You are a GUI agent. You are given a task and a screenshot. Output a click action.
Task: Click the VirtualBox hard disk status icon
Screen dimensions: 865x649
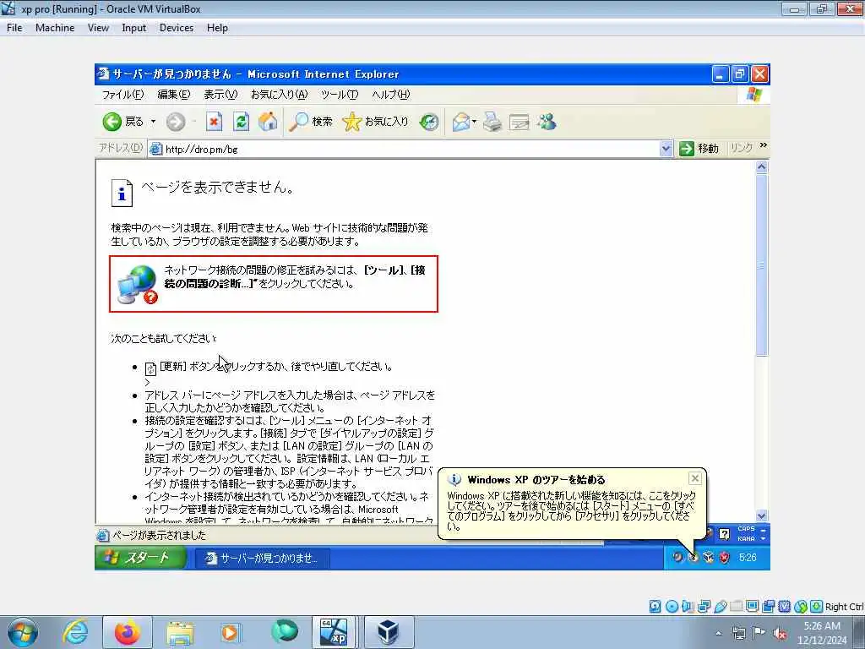tap(655, 607)
